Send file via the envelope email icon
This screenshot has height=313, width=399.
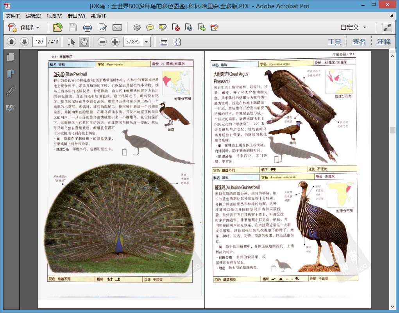(117, 27)
